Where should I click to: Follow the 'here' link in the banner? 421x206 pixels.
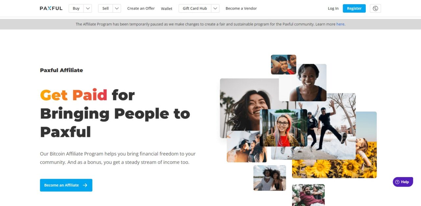(340, 24)
